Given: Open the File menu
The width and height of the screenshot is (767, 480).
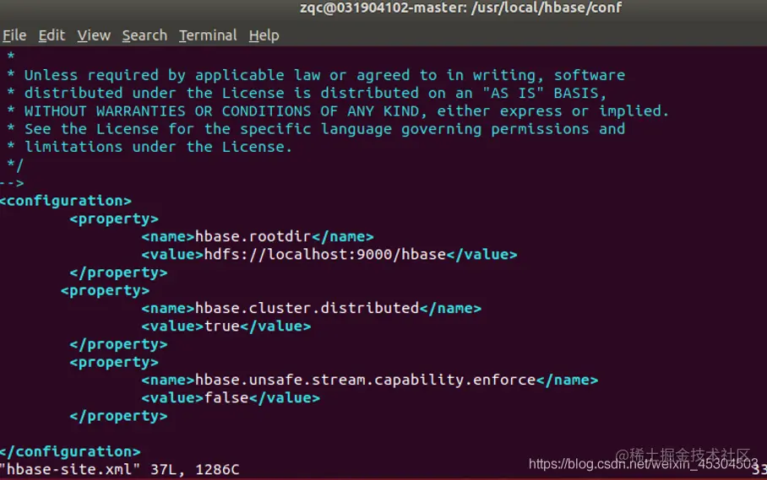Looking at the screenshot, I should 14,35.
